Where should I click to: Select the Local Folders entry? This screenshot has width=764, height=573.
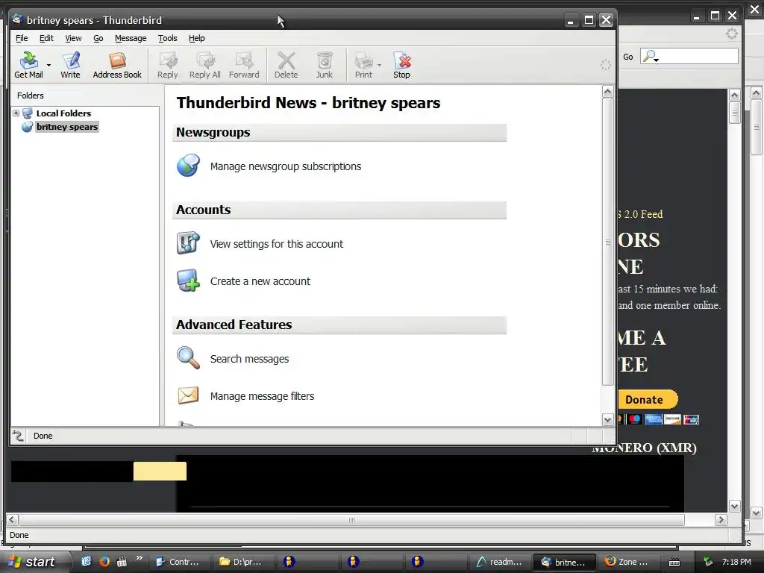[63, 113]
